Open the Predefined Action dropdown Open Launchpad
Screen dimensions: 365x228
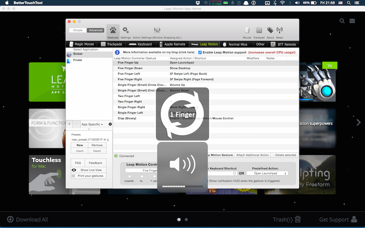click(x=267, y=173)
